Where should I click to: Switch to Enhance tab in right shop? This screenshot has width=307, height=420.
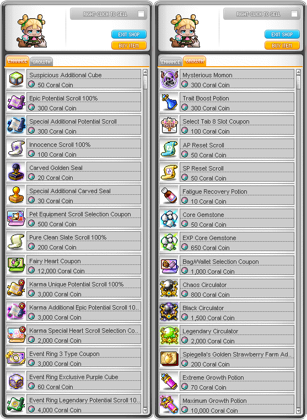coord(171,62)
